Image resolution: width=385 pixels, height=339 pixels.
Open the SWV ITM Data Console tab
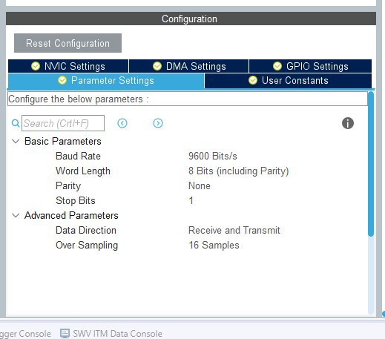(111, 334)
